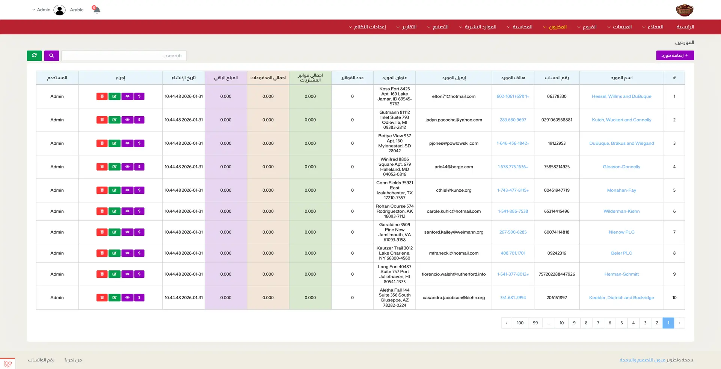Go to الرئيسية home menu item

tap(685, 27)
